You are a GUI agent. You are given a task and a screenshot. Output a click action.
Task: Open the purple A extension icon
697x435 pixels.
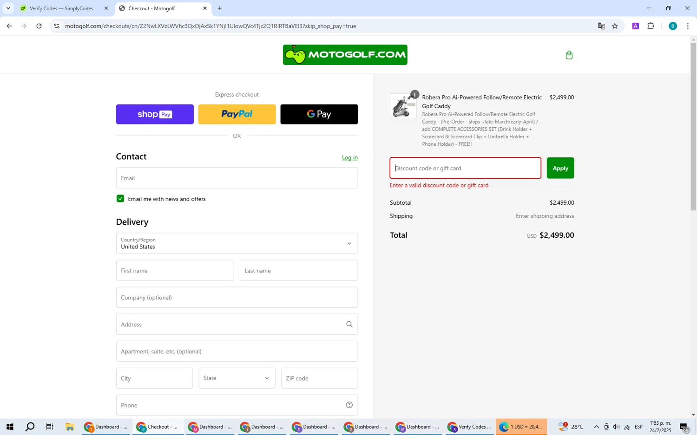[x=635, y=26]
